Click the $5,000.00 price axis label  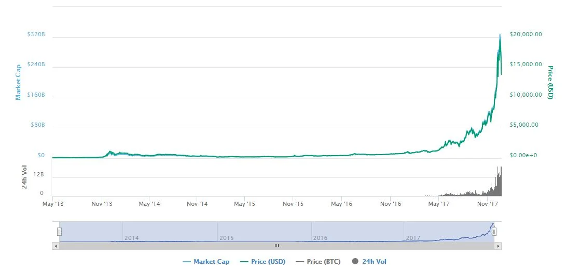[524, 125]
